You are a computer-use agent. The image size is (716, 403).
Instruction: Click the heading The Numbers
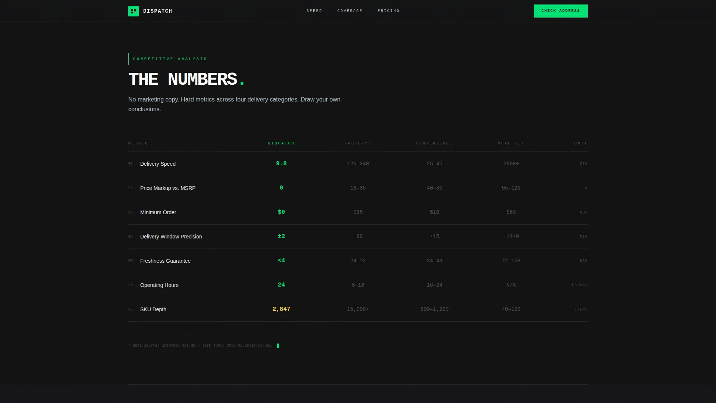[186, 79]
